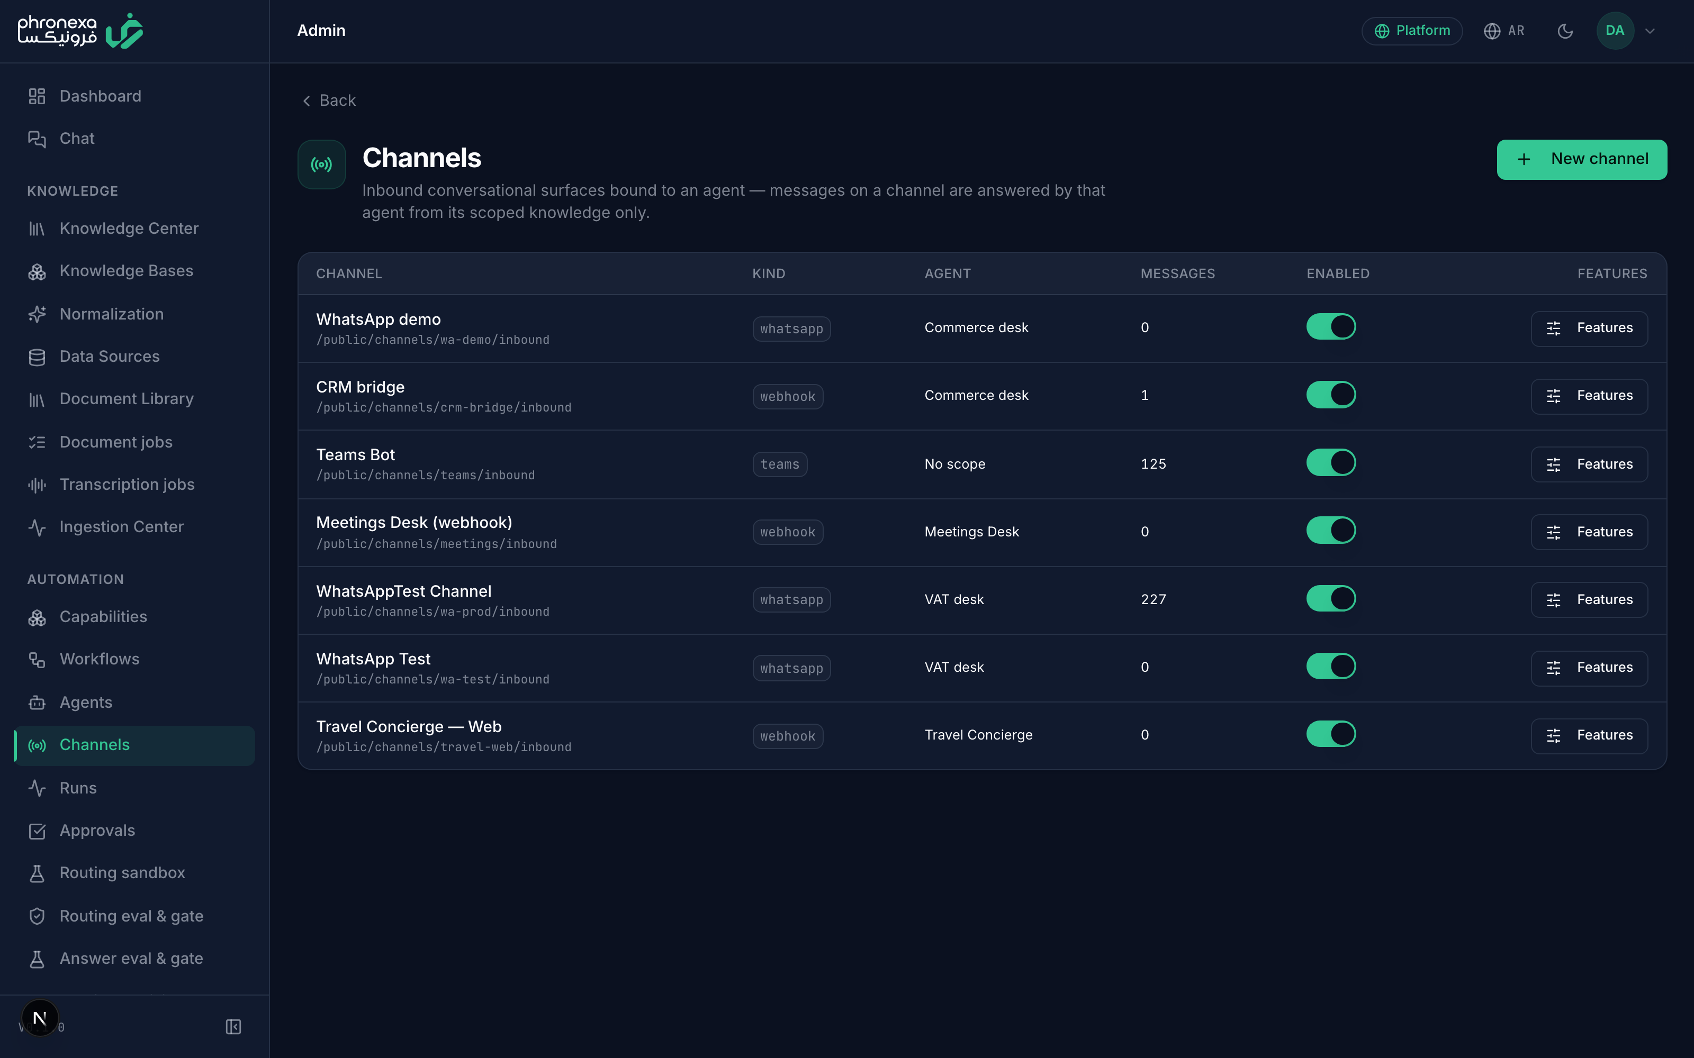Go Back to previous page
Screen dimensions: 1694x1058
point(329,101)
